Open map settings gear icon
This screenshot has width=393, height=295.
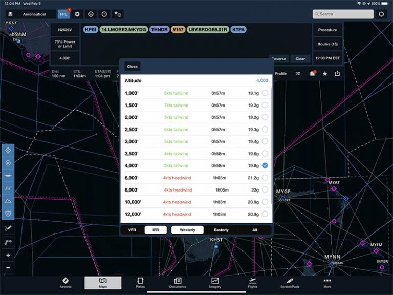click(77, 14)
